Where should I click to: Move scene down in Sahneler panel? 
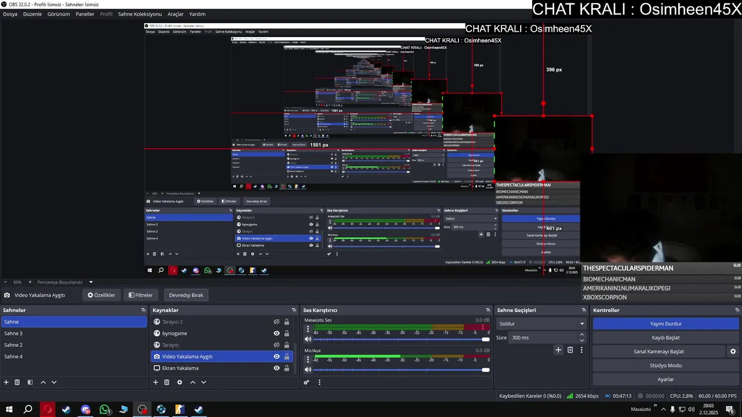54,382
